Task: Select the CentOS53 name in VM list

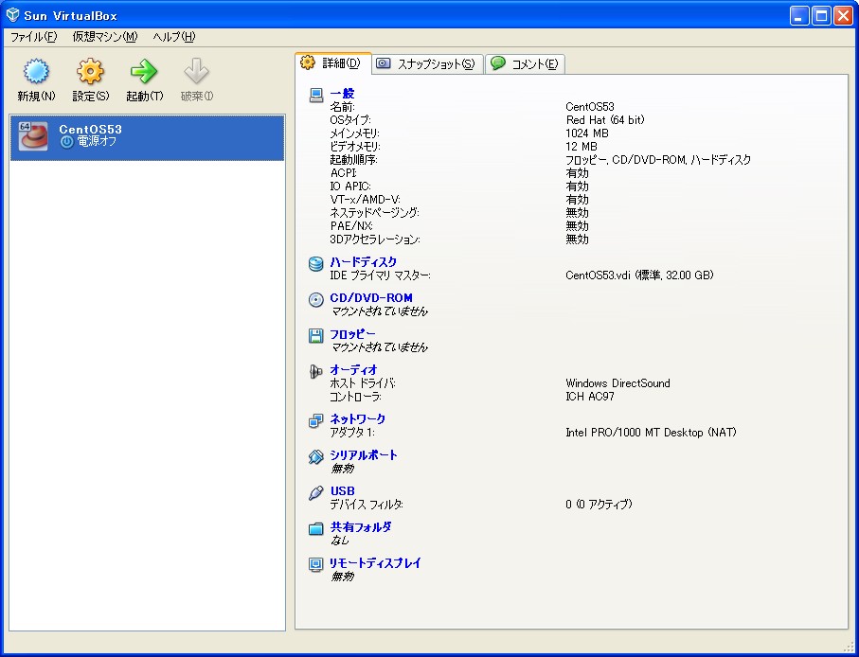Action: click(x=90, y=129)
